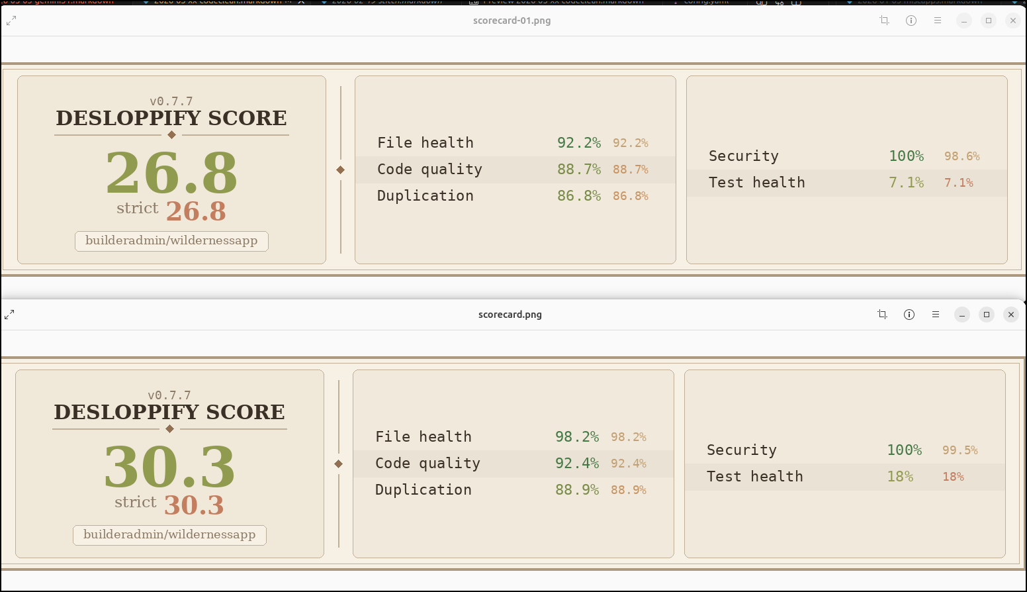The height and width of the screenshot is (592, 1027).
Task: Open main menu of scorecard-01.png window
Action: tap(938, 21)
